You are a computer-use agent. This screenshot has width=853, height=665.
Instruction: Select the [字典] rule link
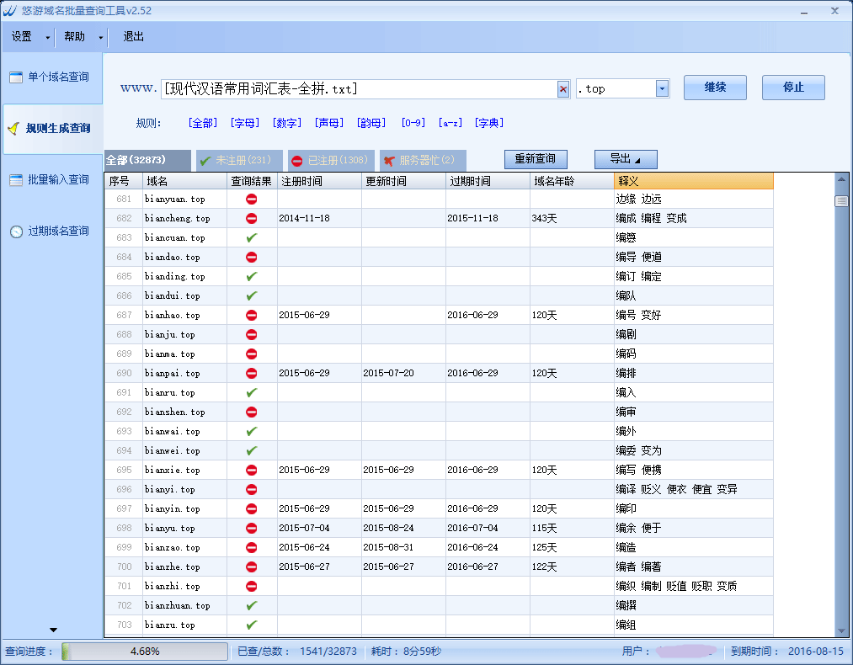pyautogui.click(x=488, y=123)
